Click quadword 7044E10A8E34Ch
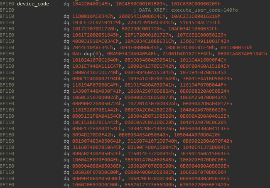Viewport: 270px width, 188px height. (93, 47)
